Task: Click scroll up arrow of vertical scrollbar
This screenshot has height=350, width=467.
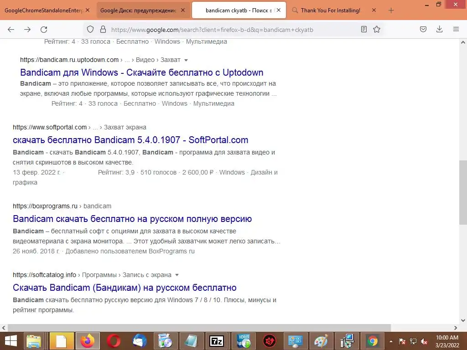Action: click(x=463, y=42)
